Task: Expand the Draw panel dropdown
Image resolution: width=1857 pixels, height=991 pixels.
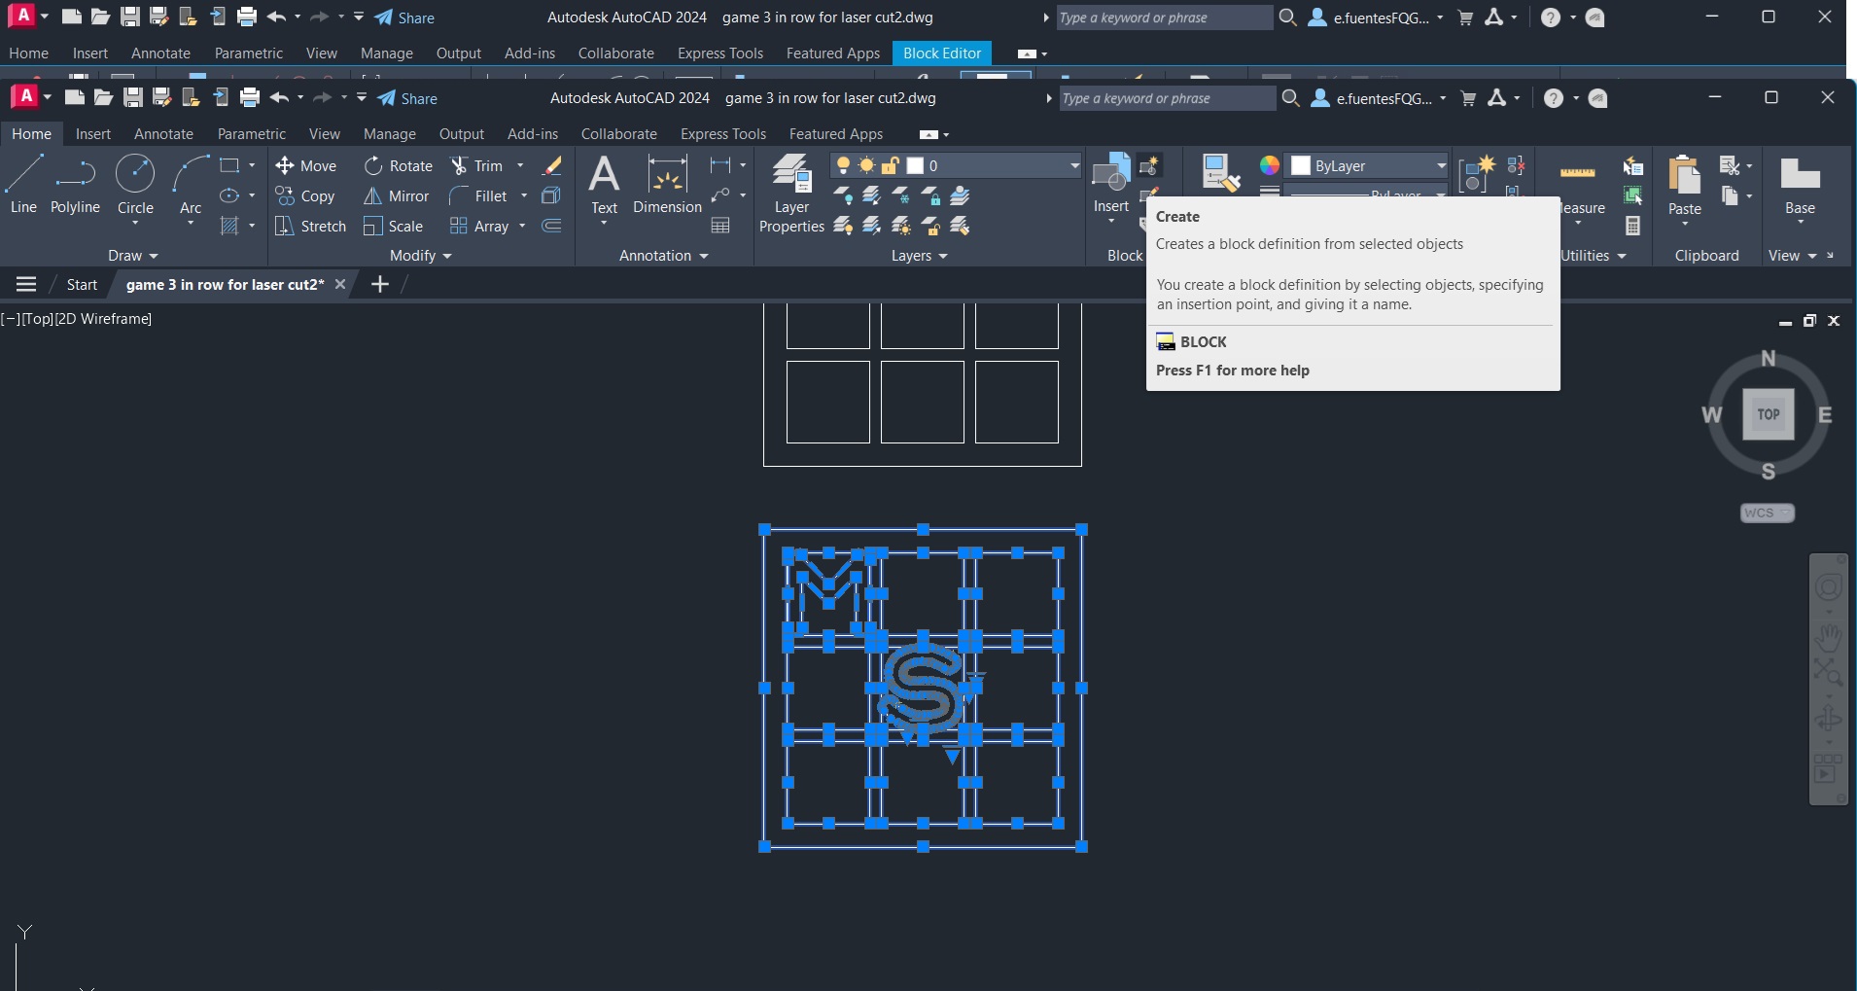Action: [x=133, y=256]
